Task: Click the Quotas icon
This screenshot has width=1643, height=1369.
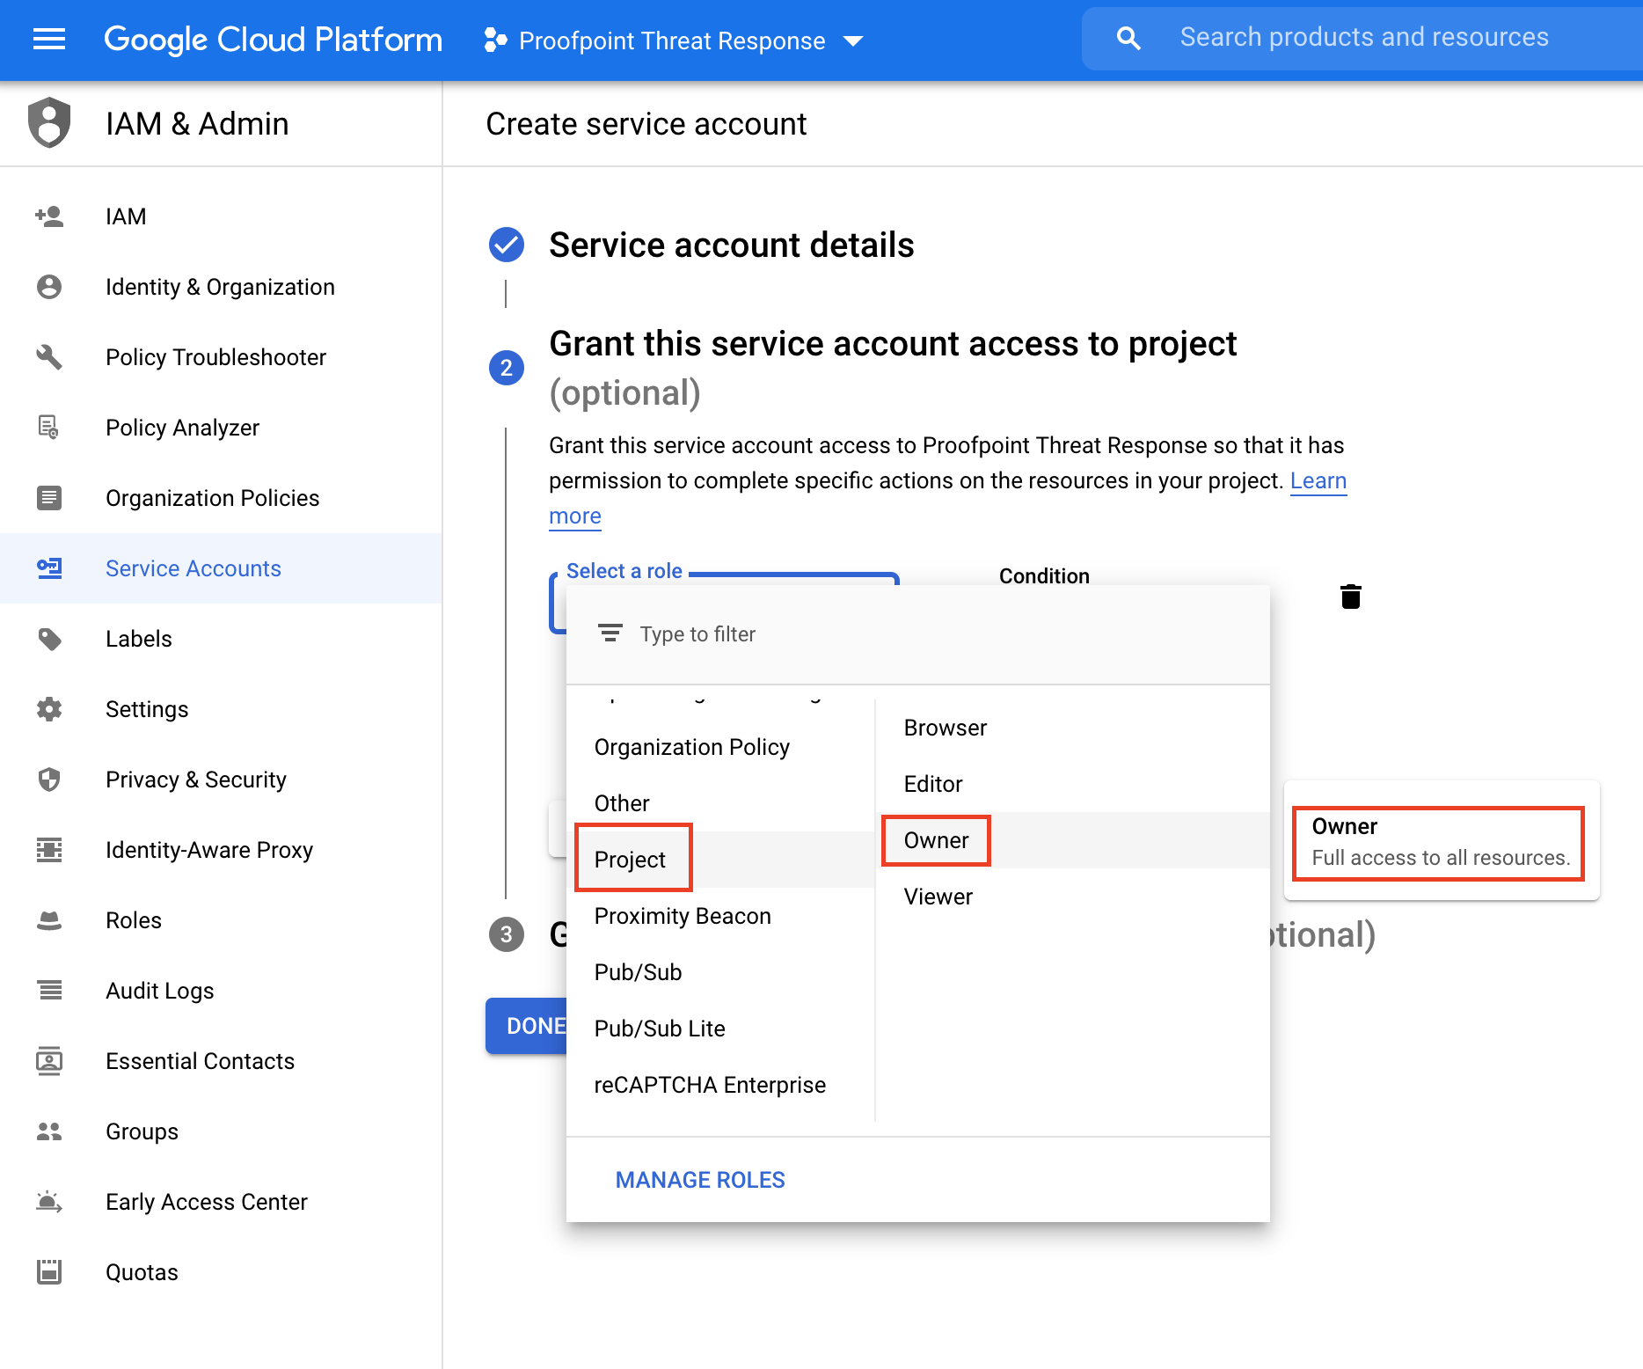Action: 49,1272
